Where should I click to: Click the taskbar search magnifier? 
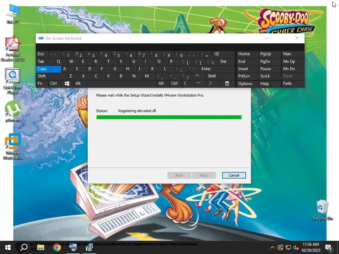point(24,247)
